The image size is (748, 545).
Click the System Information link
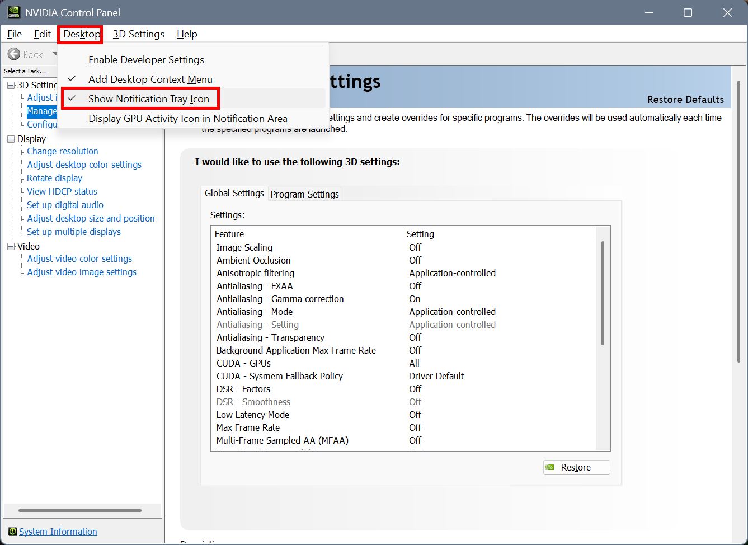point(58,532)
